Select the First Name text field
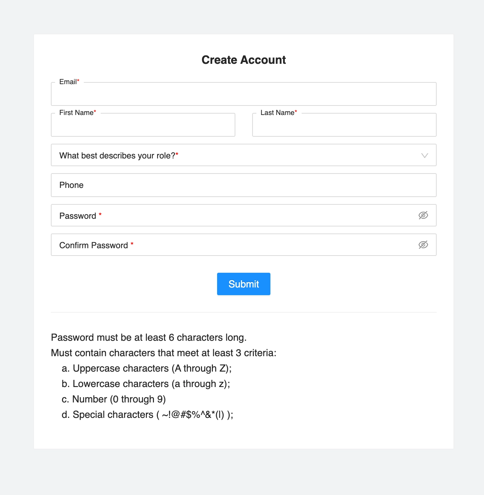 click(143, 125)
